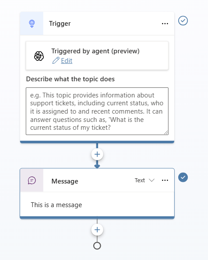This screenshot has width=208, height=260.
Task: Add node below the Message node
Action: click(97, 230)
